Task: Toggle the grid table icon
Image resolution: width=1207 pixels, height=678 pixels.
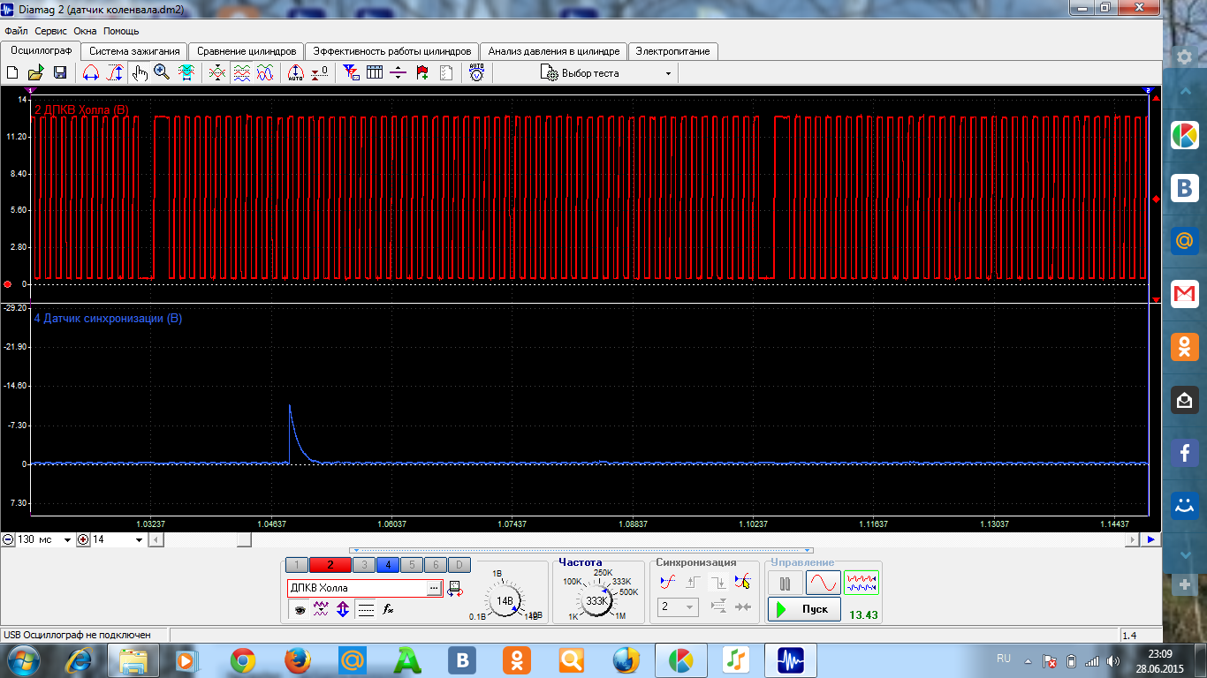Action: coord(375,73)
